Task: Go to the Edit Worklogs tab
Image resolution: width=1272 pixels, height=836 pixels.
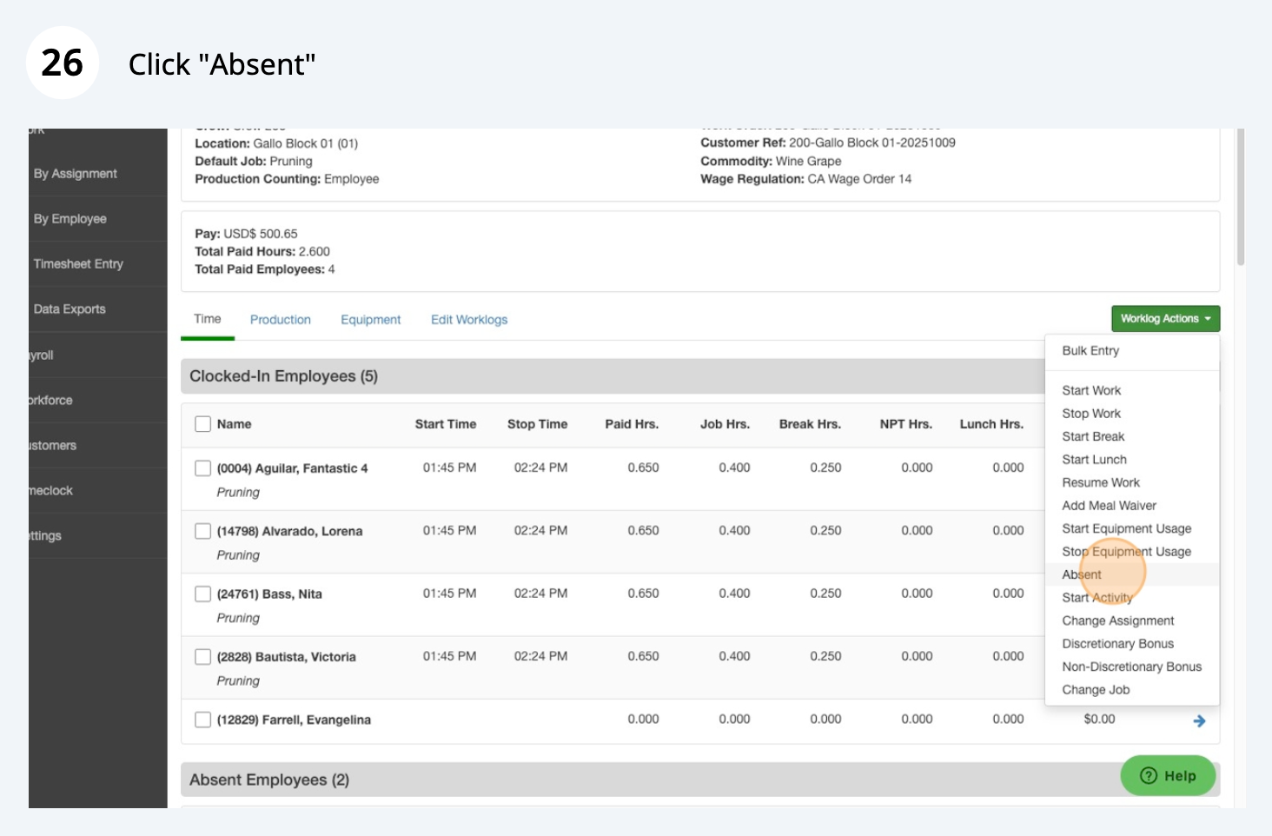Action: [469, 320]
